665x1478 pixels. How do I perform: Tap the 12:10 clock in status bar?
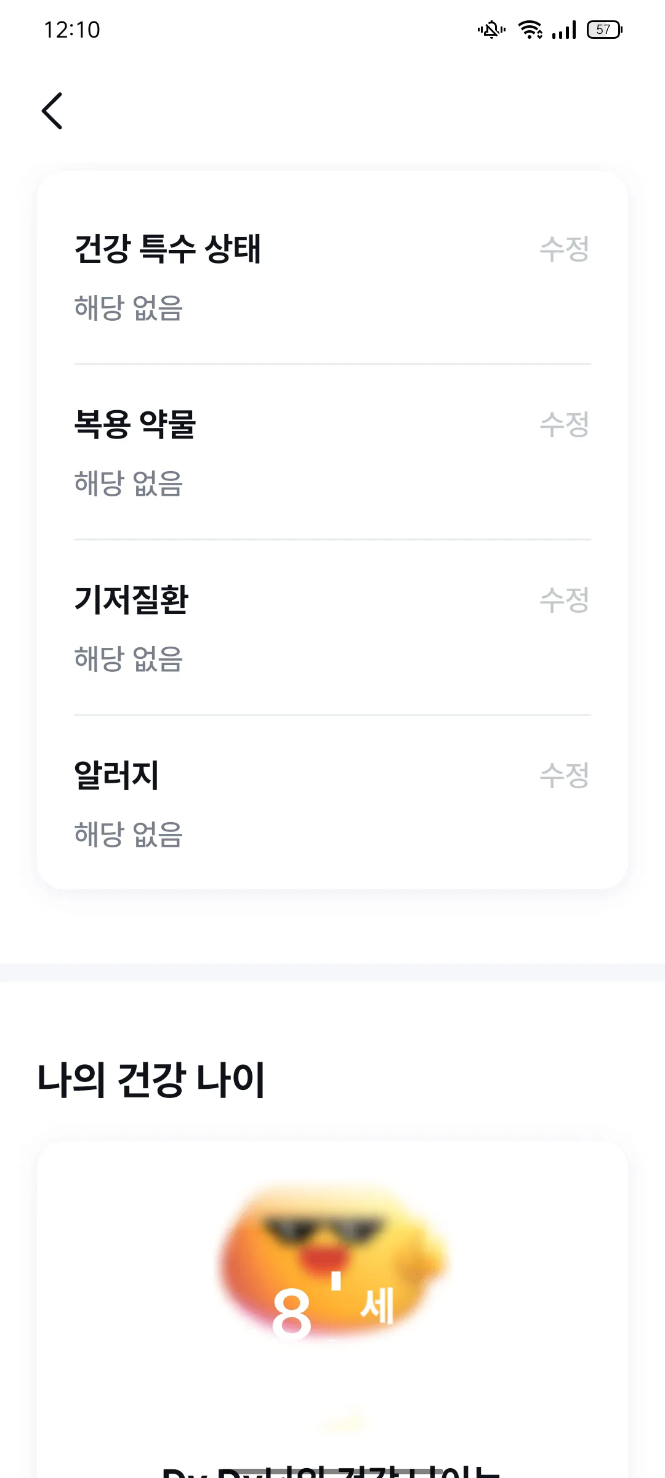[x=71, y=30]
